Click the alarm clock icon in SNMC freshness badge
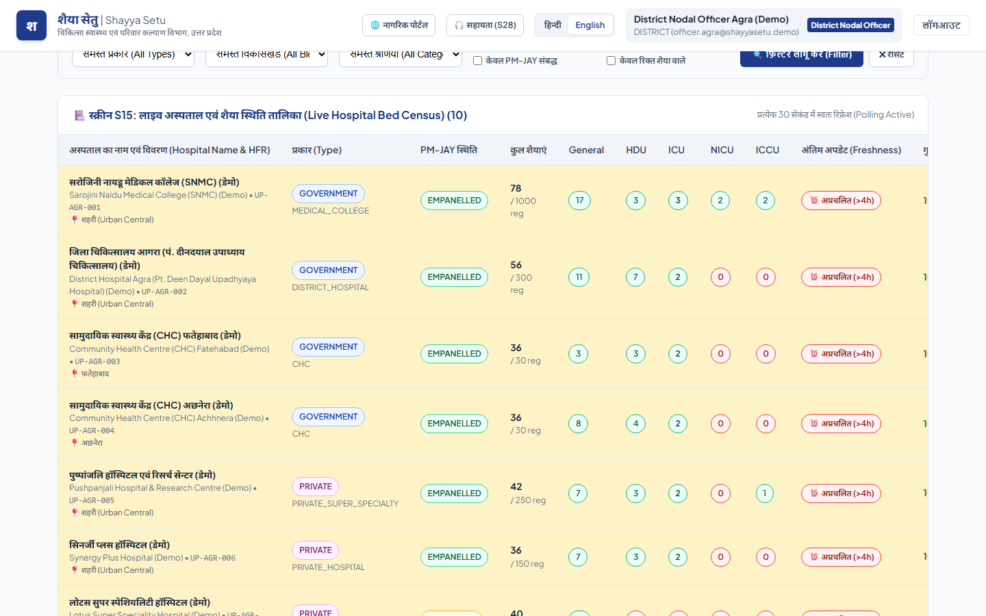Screen dimensions: 986x616 (814, 201)
